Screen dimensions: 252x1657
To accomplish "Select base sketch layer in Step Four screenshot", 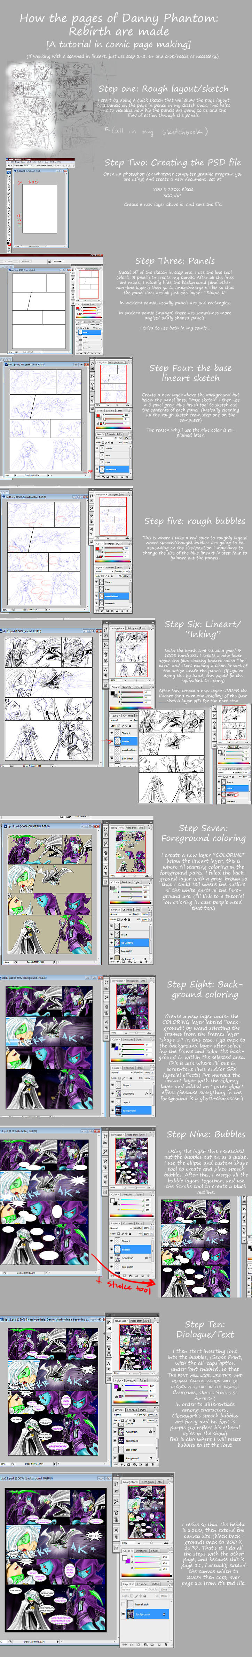I will [x=112, y=470].
